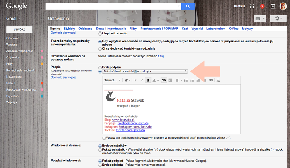Screen dimensions: 290x168
Task: Click the Google search magnifier button
Action: tap(188, 6)
